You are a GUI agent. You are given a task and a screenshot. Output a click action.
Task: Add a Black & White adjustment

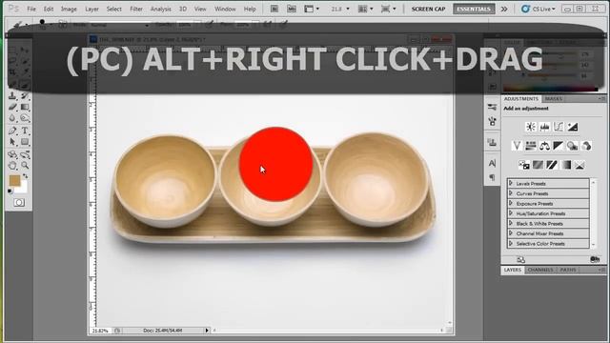559,146
